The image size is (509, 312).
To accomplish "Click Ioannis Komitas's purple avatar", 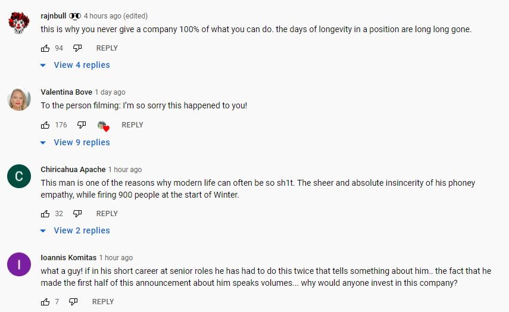I will pyautogui.click(x=19, y=264).
